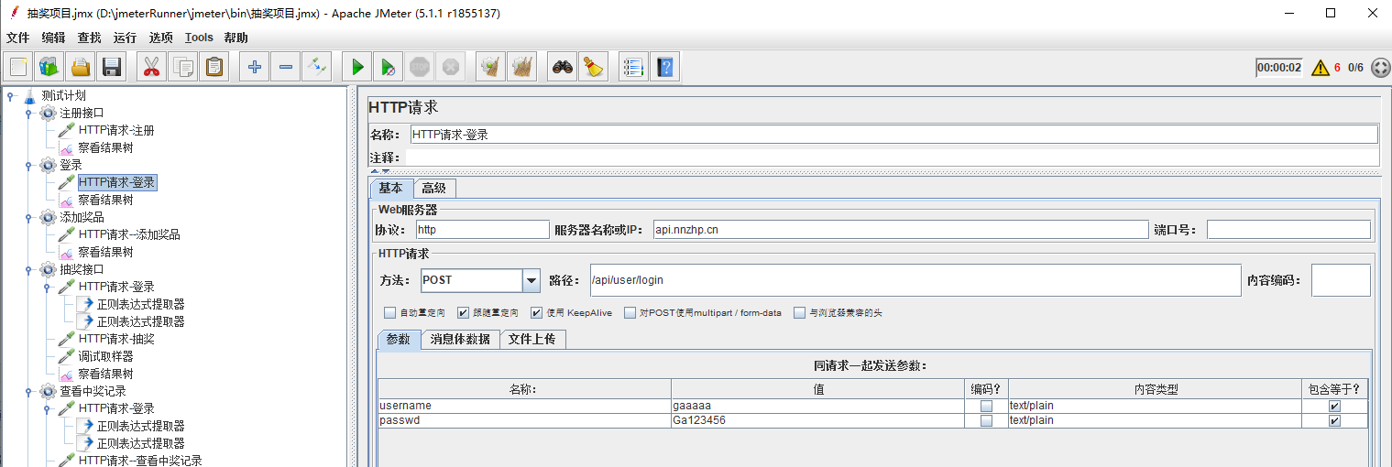Collapse HTTP请求-登录 node under 查看中奖记录
Screen dimensions: 1392x467
point(47,408)
